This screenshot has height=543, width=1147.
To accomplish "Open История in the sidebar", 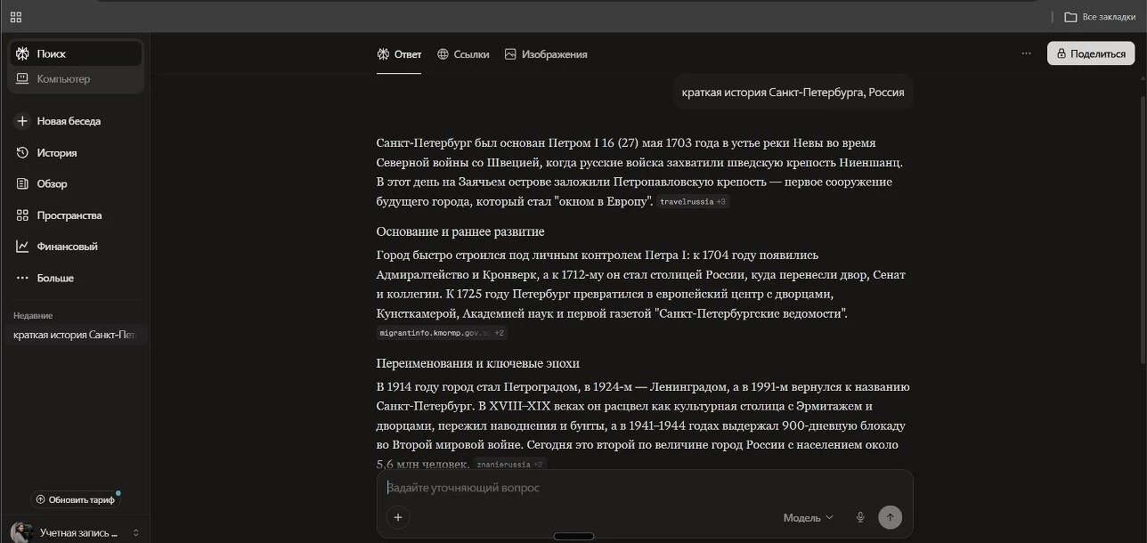I will [57, 153].
